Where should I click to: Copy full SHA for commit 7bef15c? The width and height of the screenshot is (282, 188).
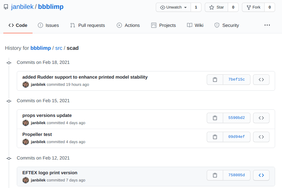click(215, 80)
